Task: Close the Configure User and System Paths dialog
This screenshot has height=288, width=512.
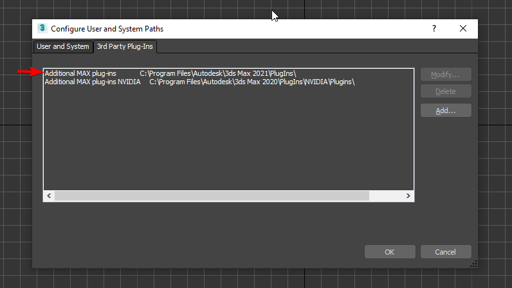Action: pos(463,28)
